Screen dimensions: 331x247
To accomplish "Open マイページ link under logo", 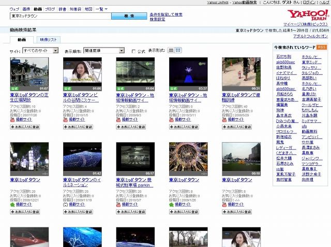I will (x=306, y=24).
